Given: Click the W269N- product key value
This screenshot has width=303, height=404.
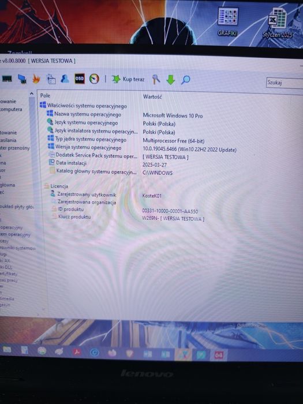Looking at the screenshot, I should tap(173, 219).
